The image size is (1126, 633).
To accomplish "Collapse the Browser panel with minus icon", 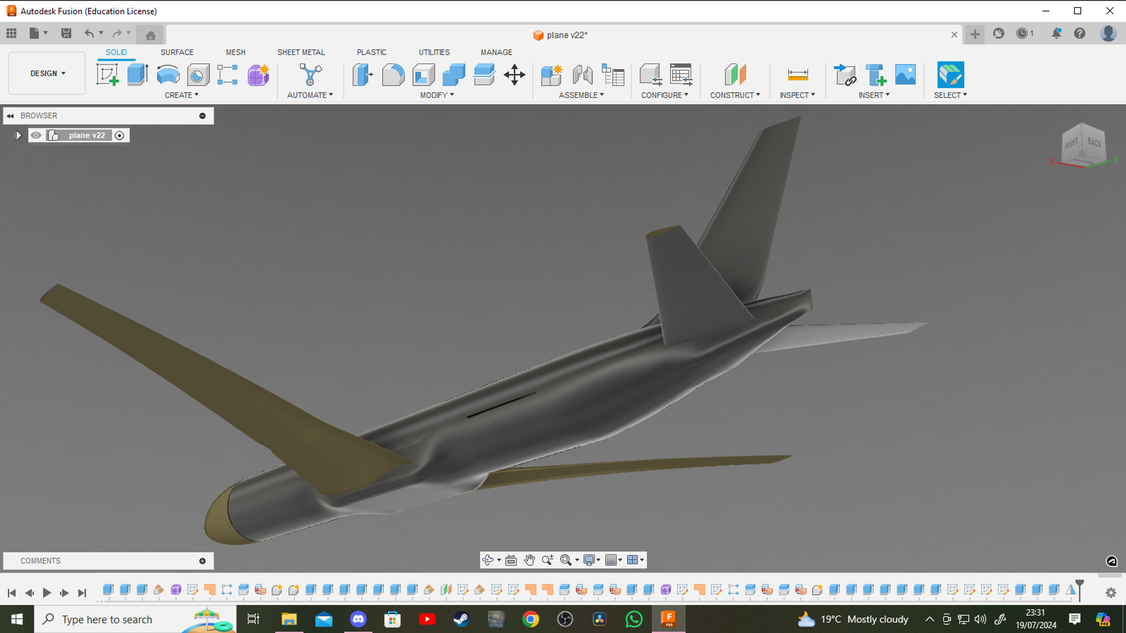I will point(202,116).
